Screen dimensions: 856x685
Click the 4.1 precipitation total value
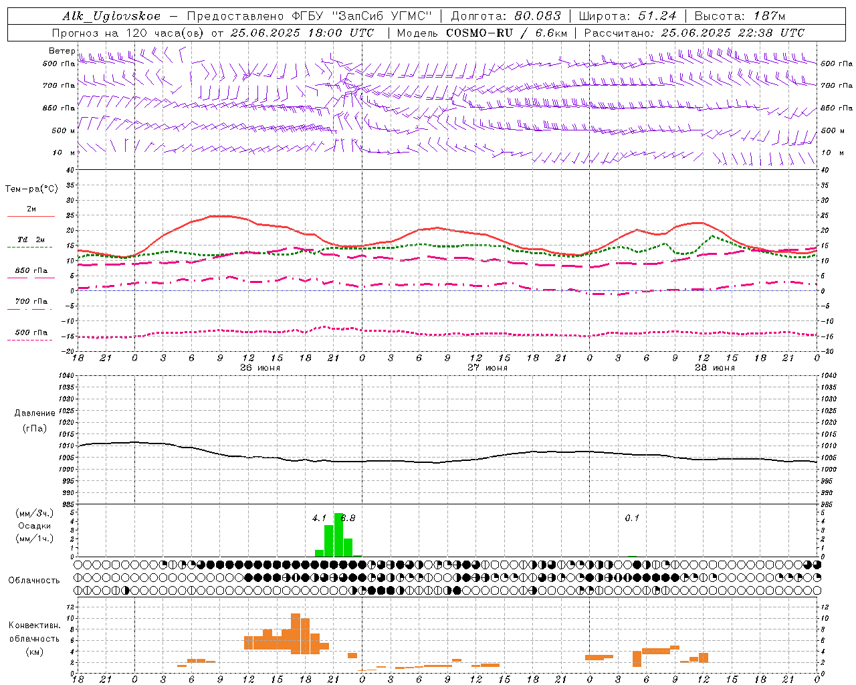320,518
